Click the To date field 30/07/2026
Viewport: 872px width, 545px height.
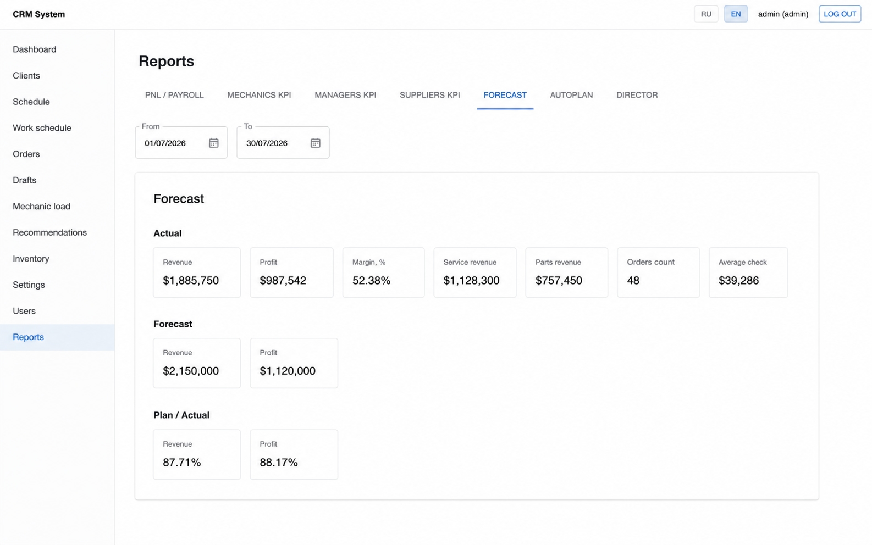point(283,143)
